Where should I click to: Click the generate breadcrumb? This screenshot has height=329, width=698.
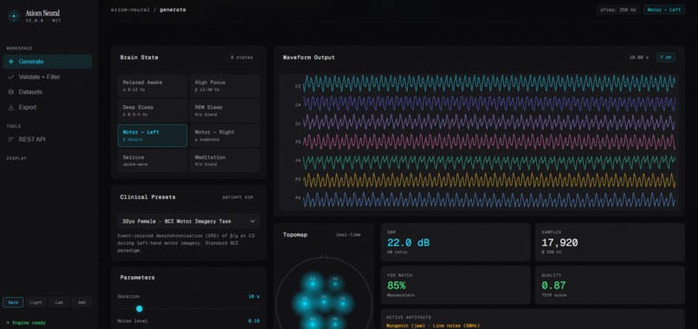point(173,10)
